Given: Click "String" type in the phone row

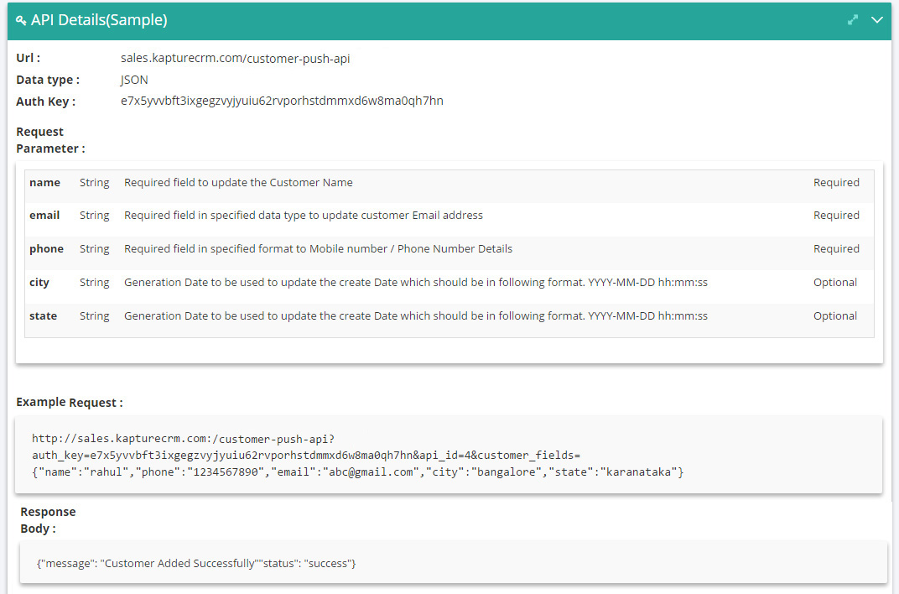Looking at the screenshot, I should coord(95,249).
